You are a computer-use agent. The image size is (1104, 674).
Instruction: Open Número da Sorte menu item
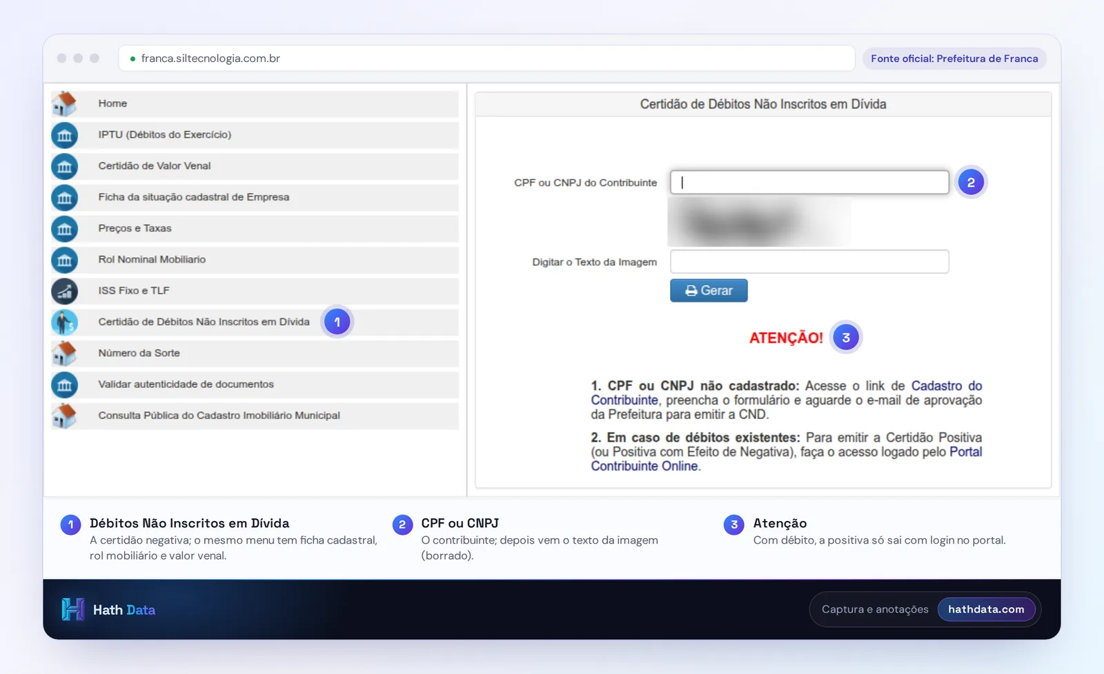coord(255,353)
